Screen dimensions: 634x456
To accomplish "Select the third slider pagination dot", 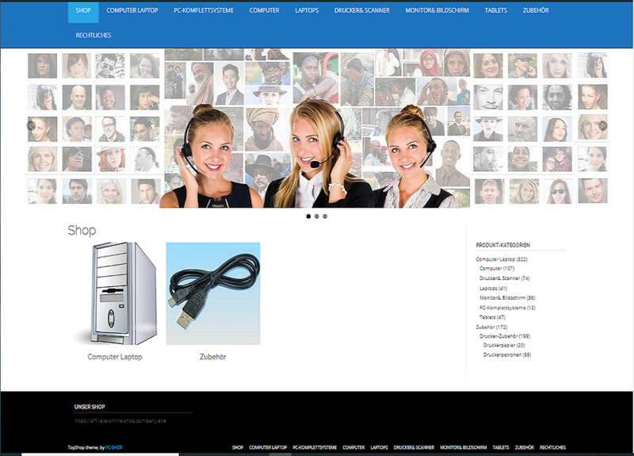I will point(325,217).
